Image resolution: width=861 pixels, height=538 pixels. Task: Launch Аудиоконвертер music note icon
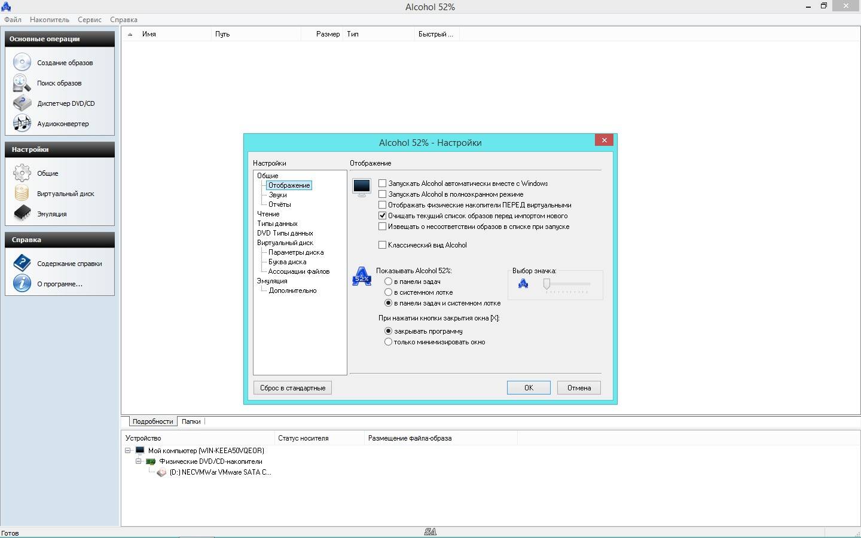click(x=22, y=123)
